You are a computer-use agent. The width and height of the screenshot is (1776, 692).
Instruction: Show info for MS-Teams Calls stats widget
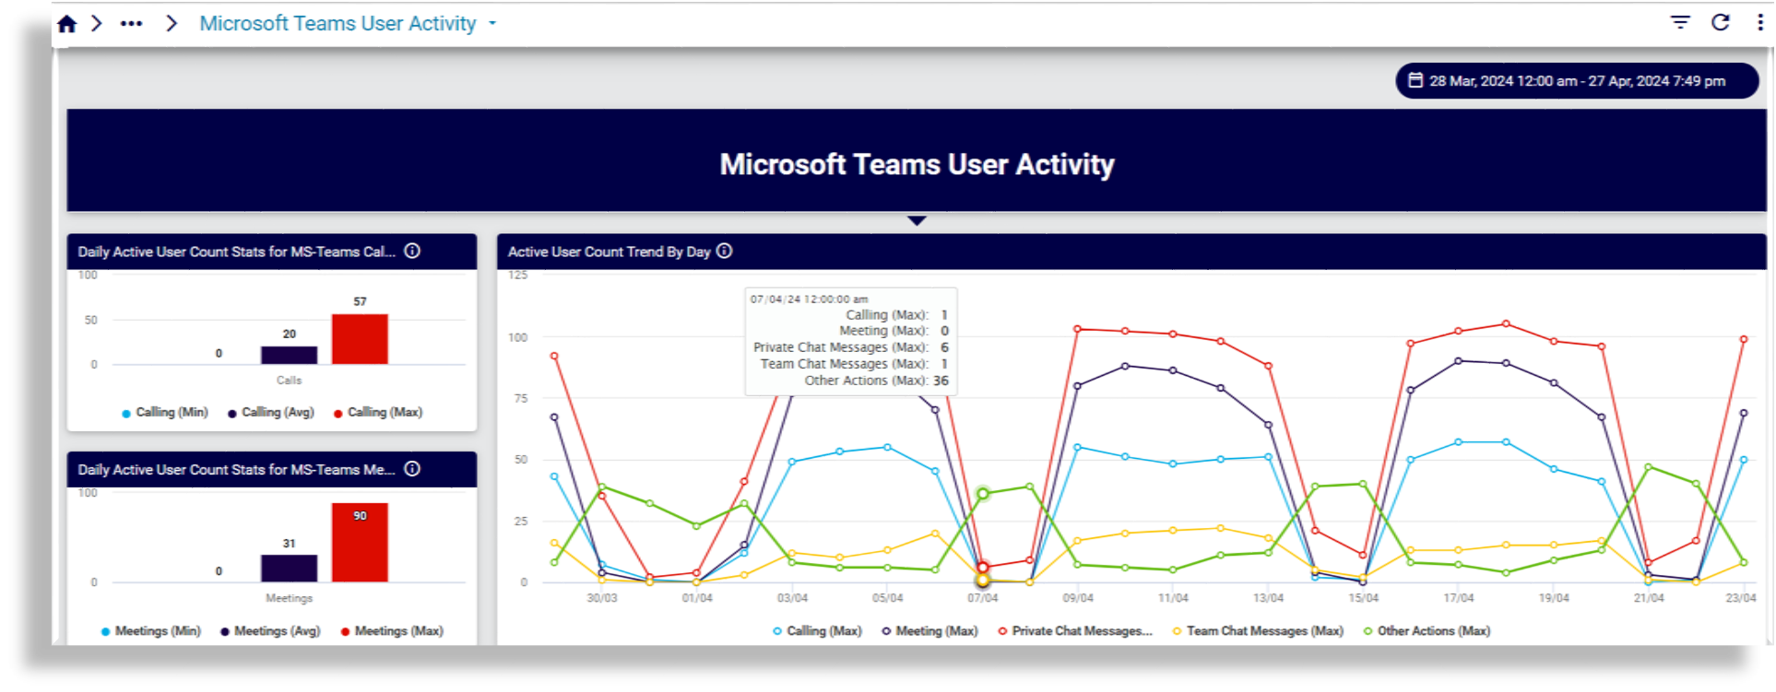(x=412, y=251)
